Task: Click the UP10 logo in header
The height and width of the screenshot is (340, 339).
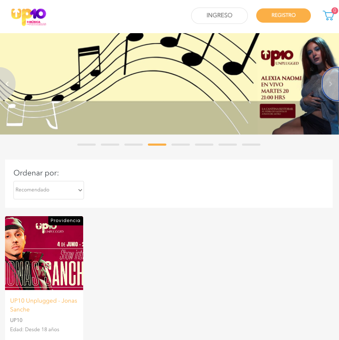Action: click(29, 17)
